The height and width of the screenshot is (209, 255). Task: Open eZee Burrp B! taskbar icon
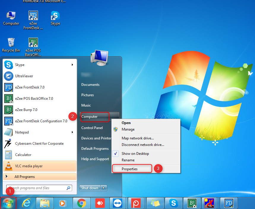[x=192, y=203]
